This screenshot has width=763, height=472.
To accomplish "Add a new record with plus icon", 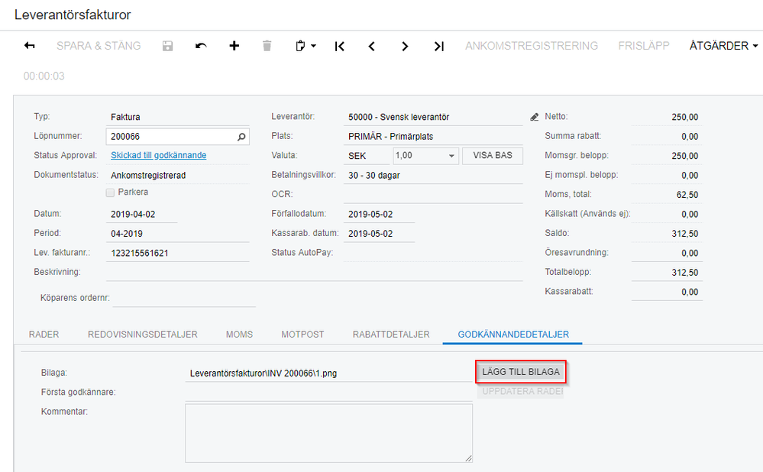I will click(234, 46).
